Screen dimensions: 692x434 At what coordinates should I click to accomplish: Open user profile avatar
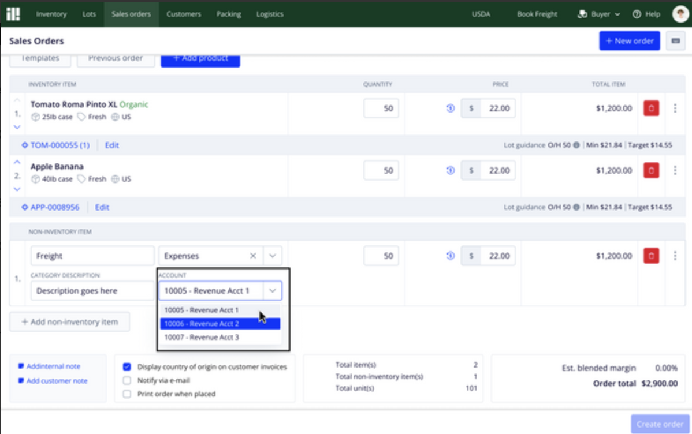pos(680,14)
